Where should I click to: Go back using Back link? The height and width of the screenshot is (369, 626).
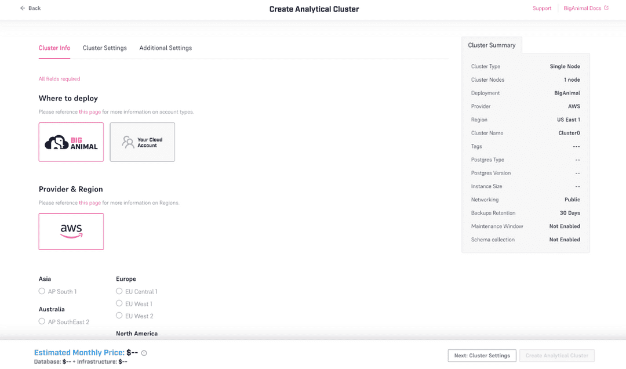click(34, 8)
